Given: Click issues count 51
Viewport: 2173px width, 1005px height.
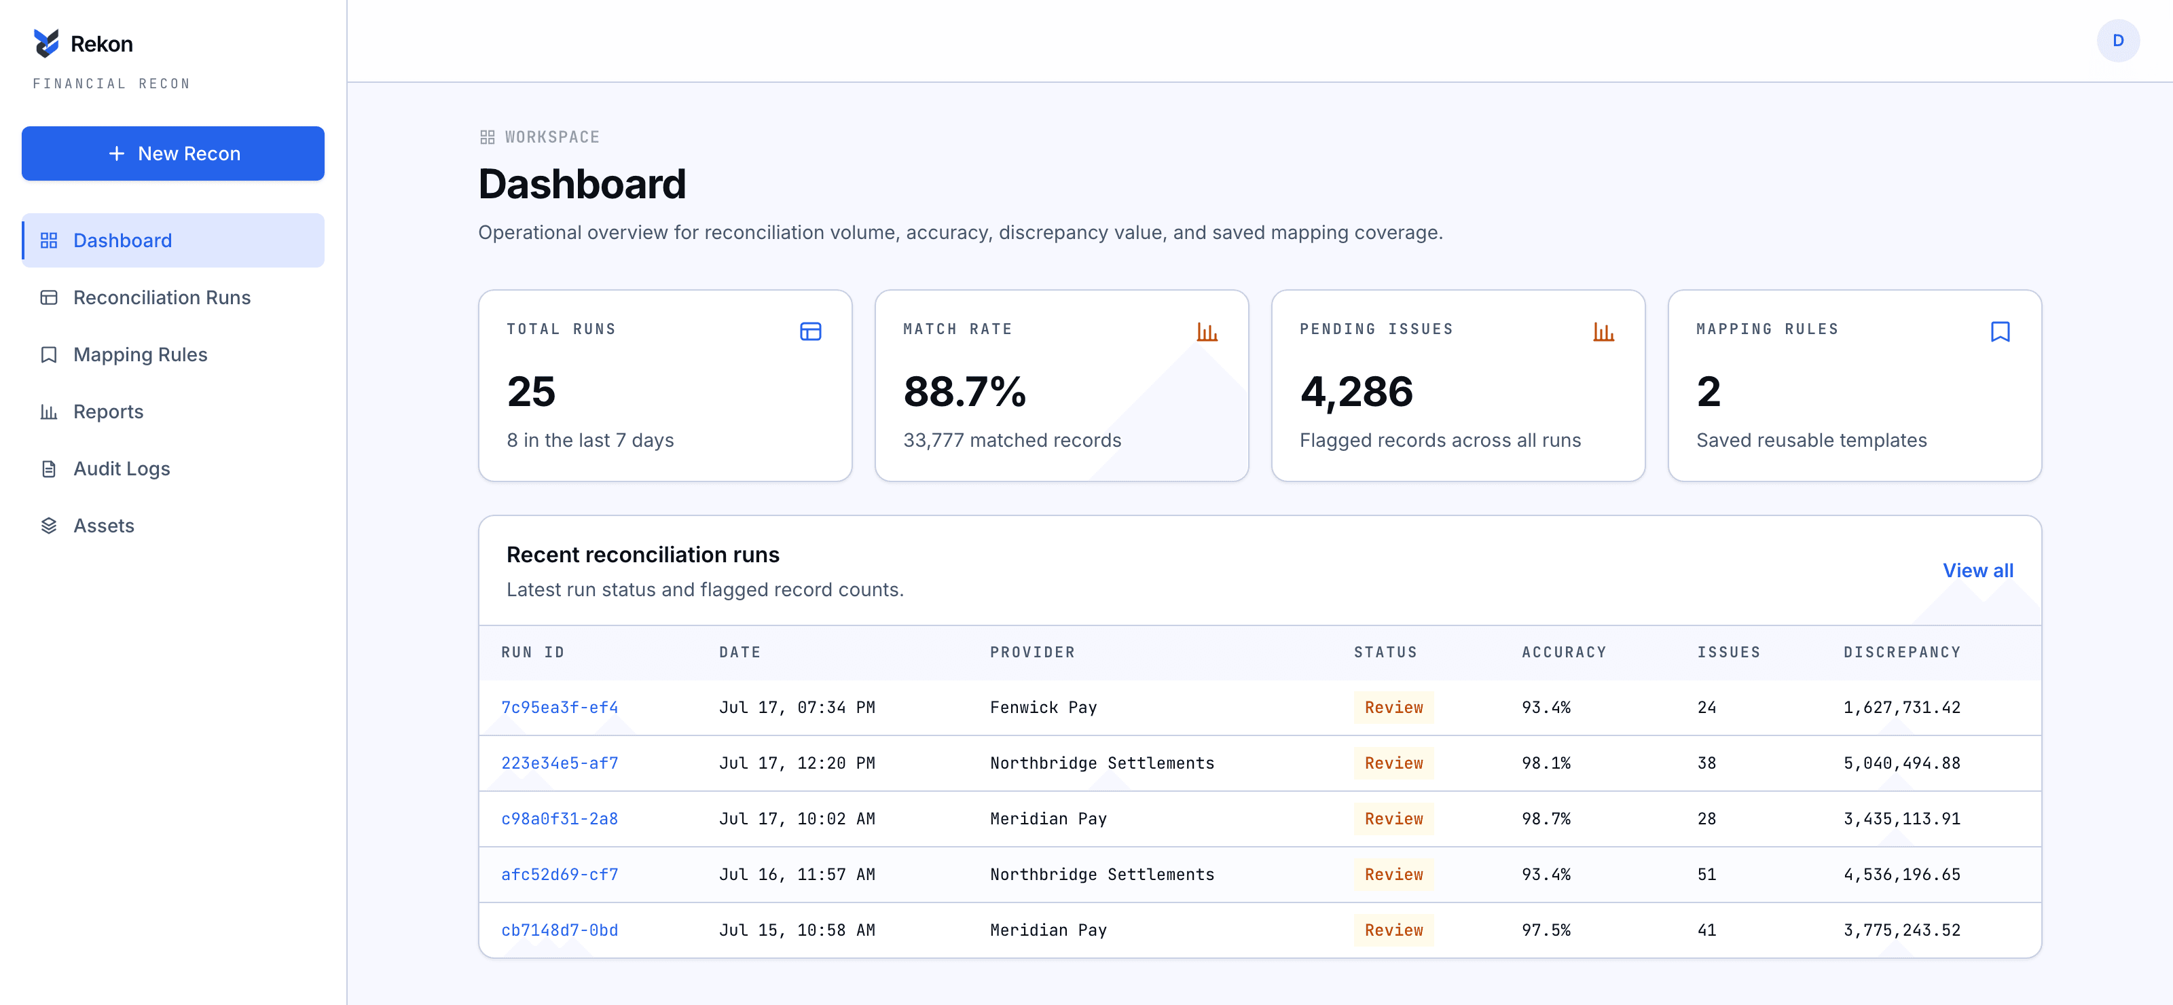Looking at the screenshot, I should coord(1706,874).
